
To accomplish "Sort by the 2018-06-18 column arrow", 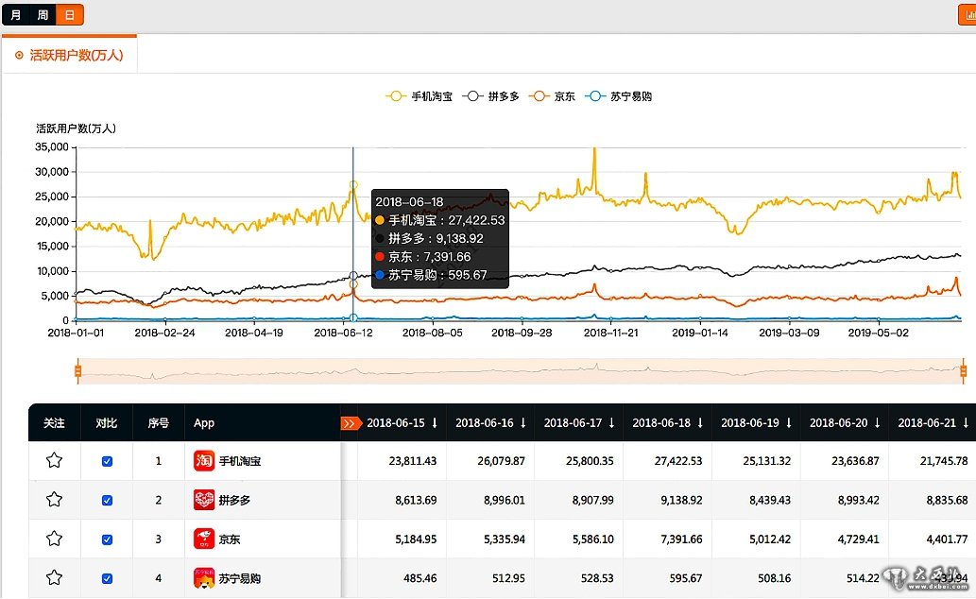I will coord(700,423).
